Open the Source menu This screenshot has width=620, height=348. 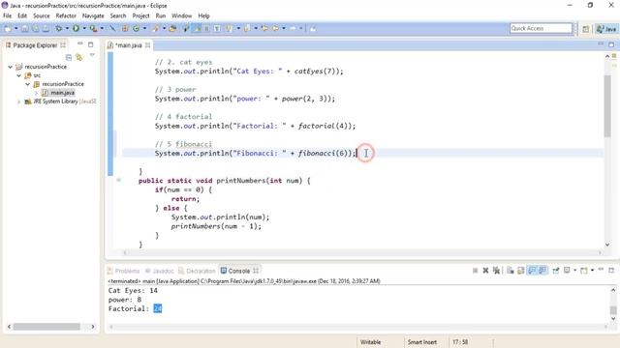pos(41,15)
